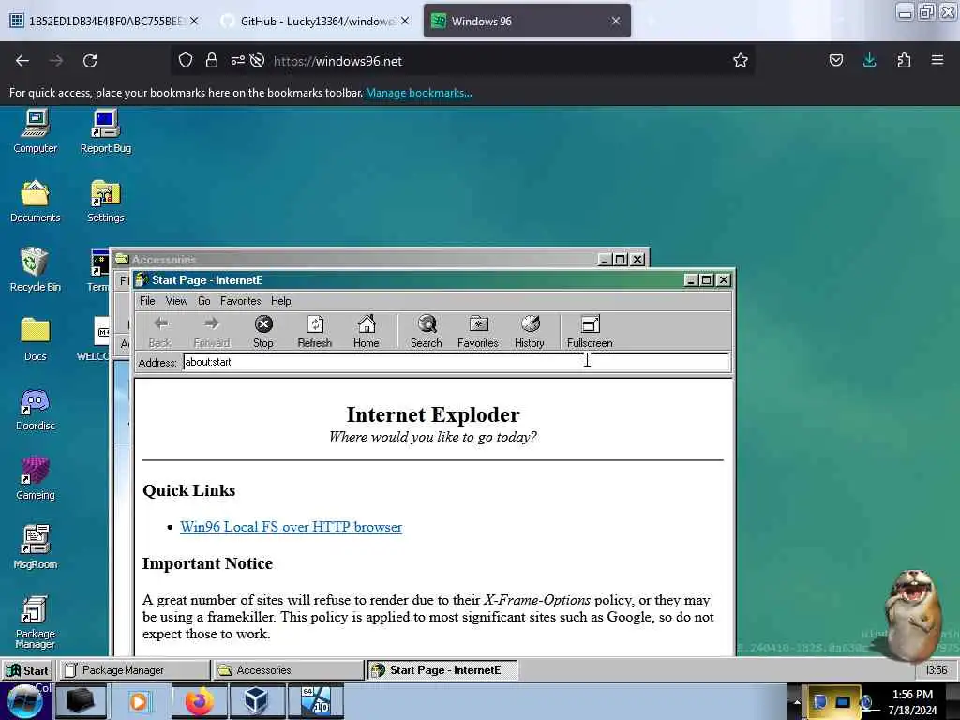Click the VirtualBox cube icon in host taskbar
Viewport: 960px width, 720px height.
255,701
